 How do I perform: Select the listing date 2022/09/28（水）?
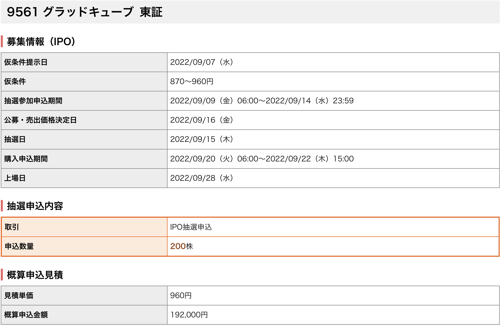click(202, 178)
